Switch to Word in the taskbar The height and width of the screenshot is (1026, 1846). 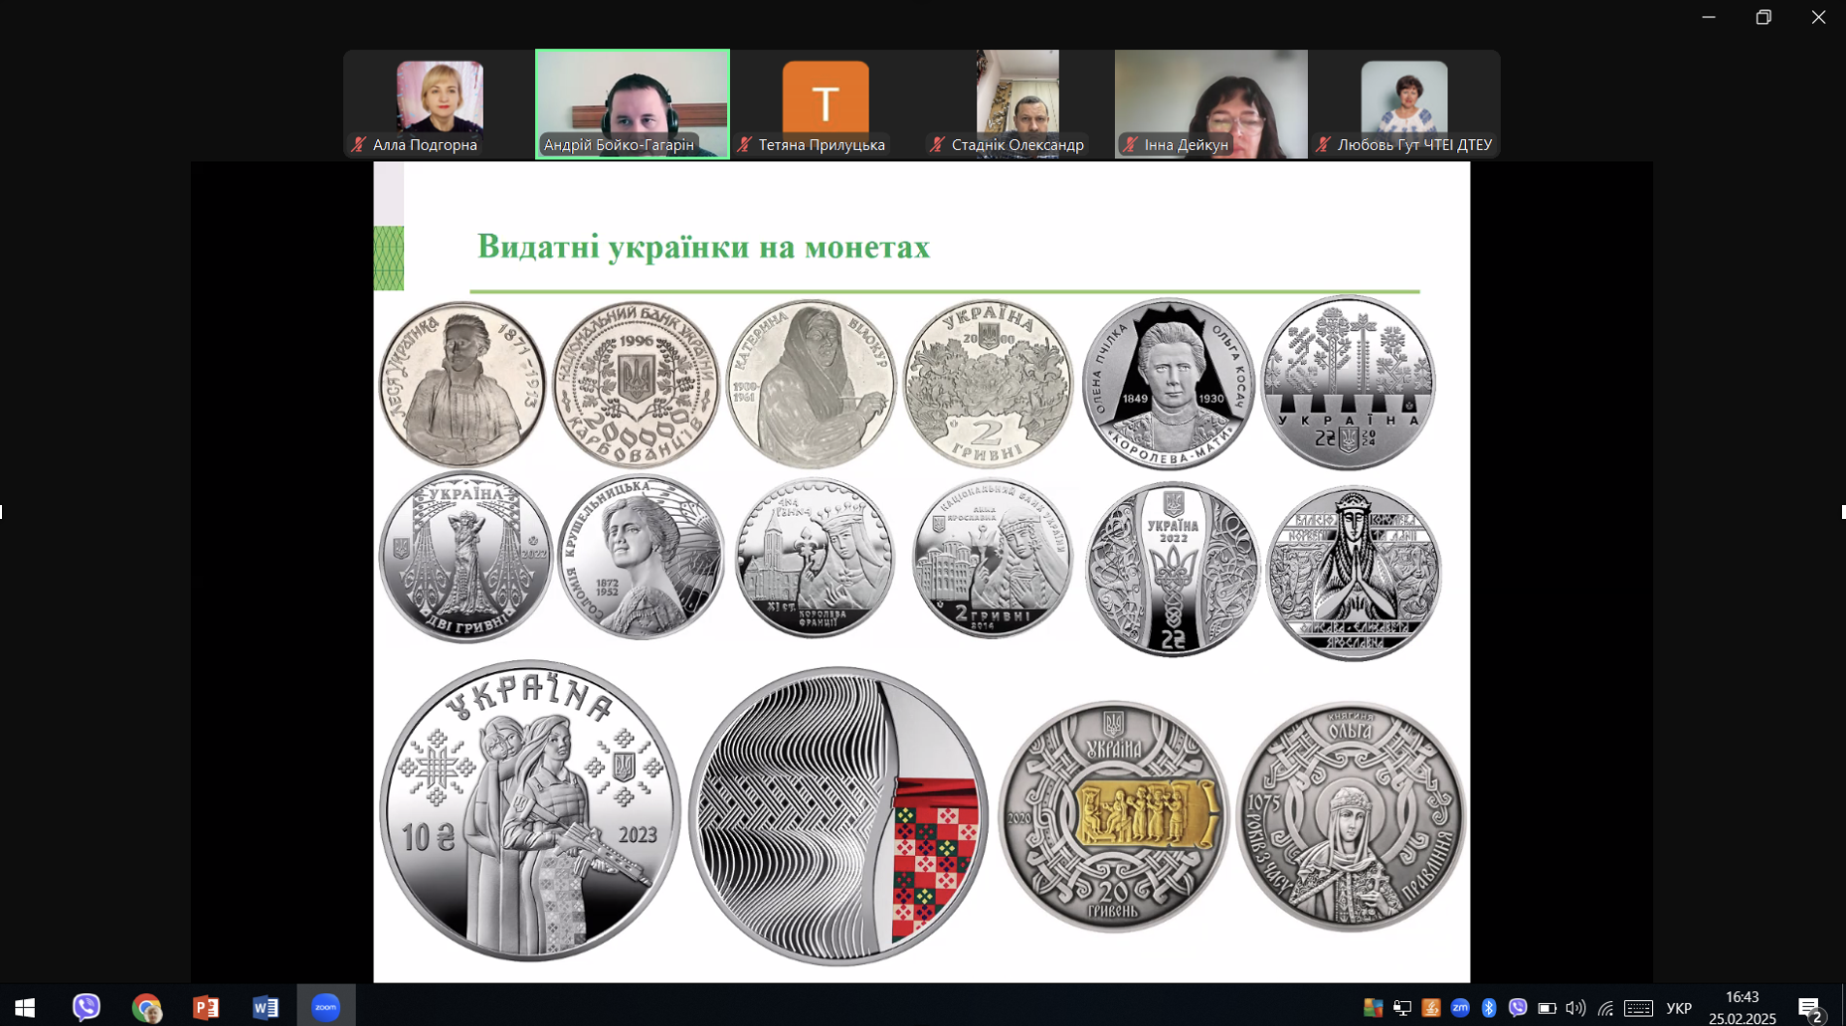(x=266, y=1007)
